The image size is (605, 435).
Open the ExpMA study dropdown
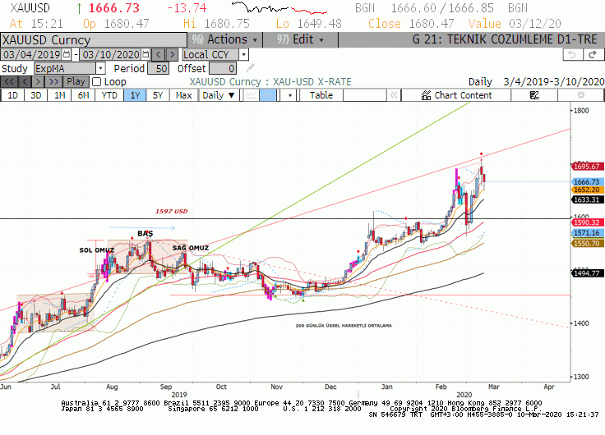[100, 69]
